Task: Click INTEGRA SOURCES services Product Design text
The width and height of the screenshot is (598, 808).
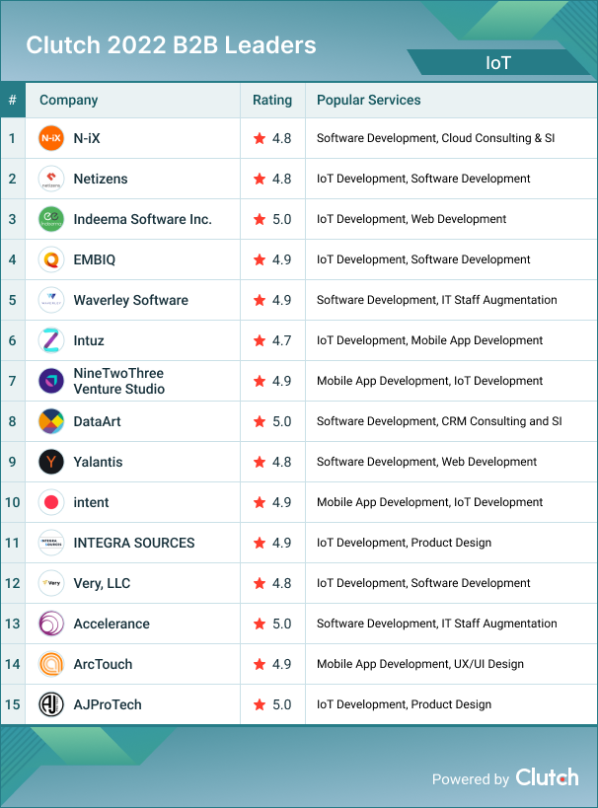Action: tap(451, 543)
